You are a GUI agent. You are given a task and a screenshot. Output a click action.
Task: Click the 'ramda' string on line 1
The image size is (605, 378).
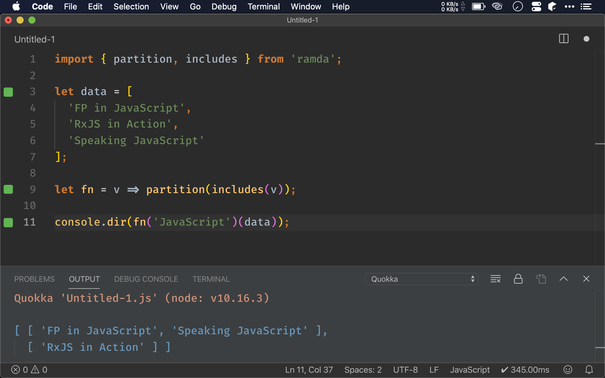pyautogui.click(x=313, y=59)
